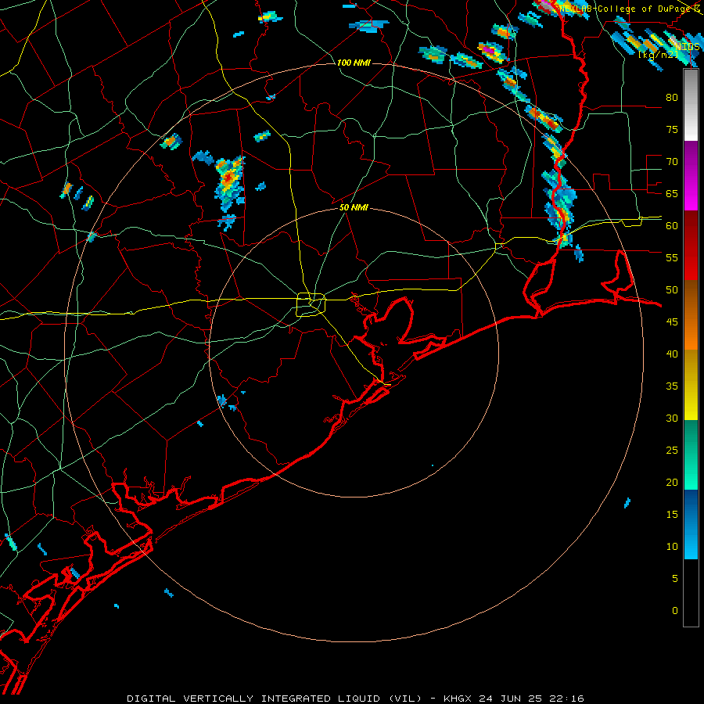The height and width of the screenshot is (704, 704).
Task: Click the '25' tick label on the scale
Action: click(672, 451)
